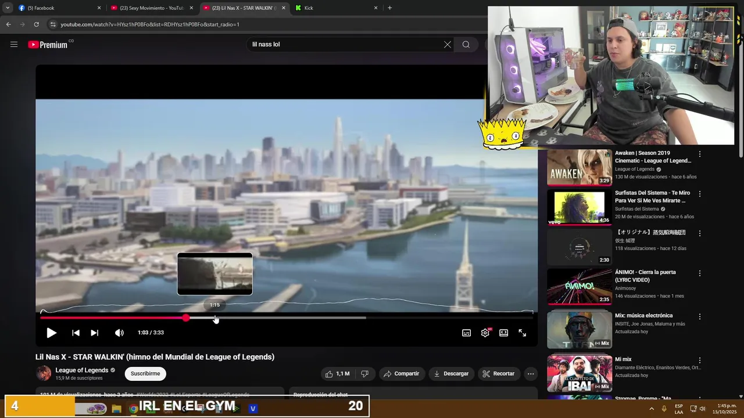Open the Surfistas Del Sistema video thumbnail

point(579,207)
